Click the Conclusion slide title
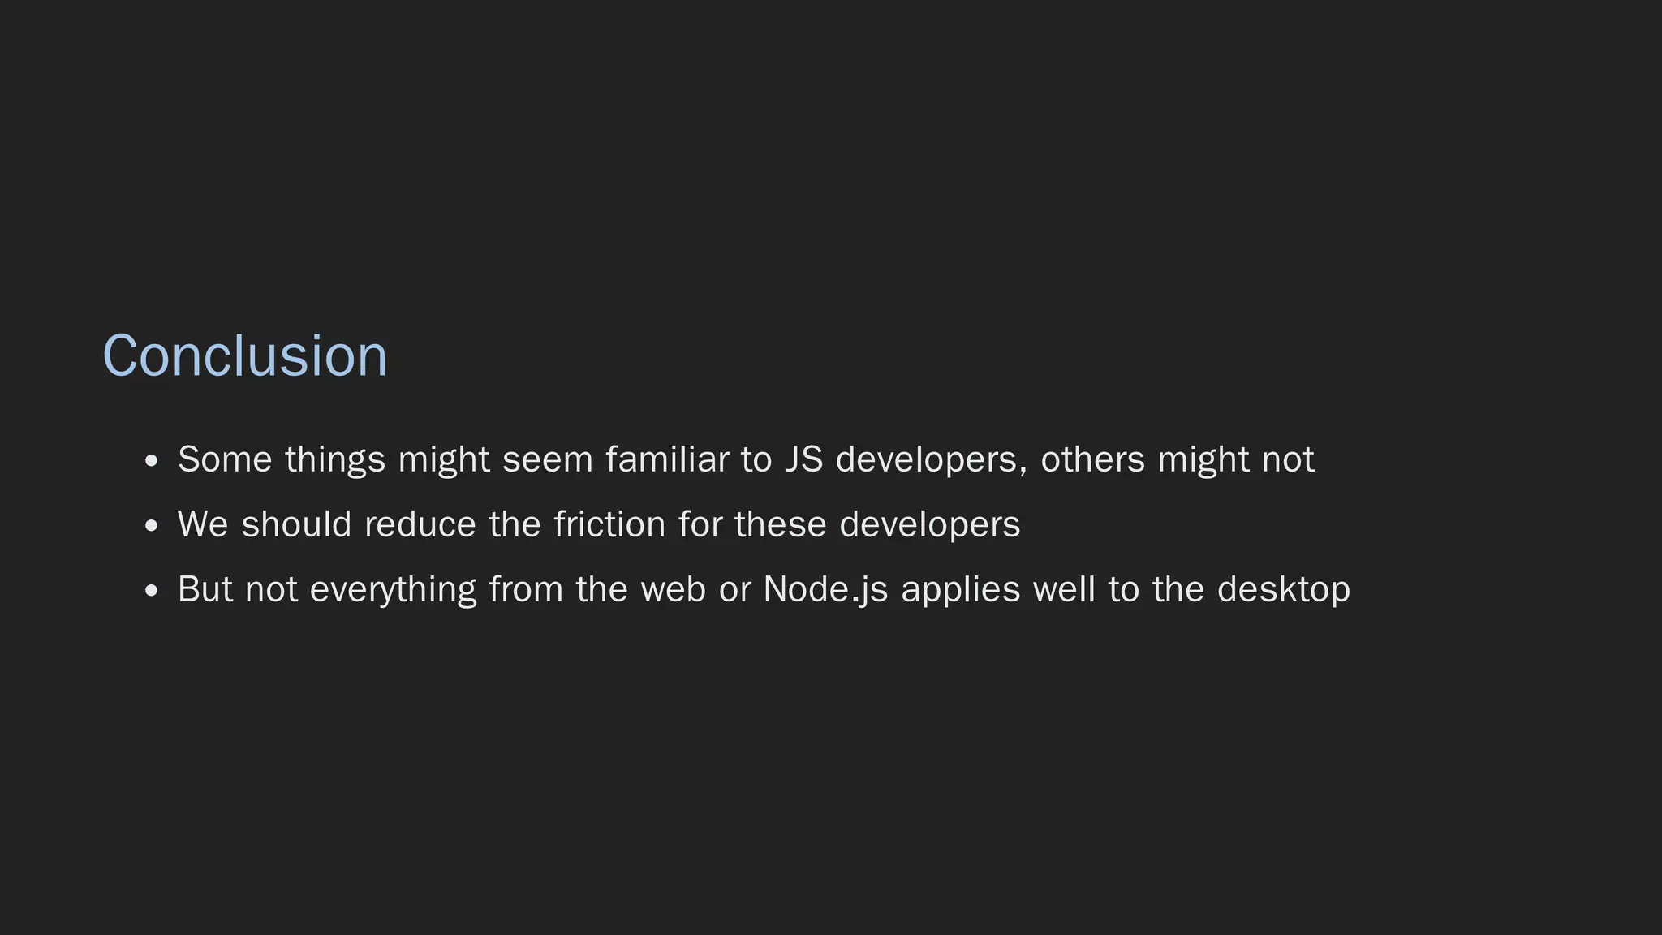Image resolution: width=1662 pixels, height=935 pixels. (x=245, y=355)
